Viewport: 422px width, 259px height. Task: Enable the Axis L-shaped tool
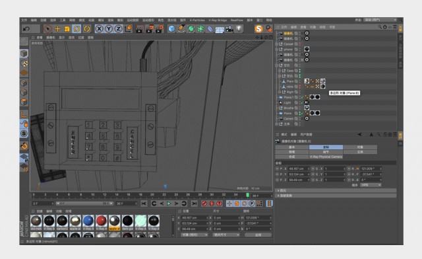[x=24, y=114]
